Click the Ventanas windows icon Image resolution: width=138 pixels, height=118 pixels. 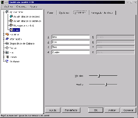[7, 61]
